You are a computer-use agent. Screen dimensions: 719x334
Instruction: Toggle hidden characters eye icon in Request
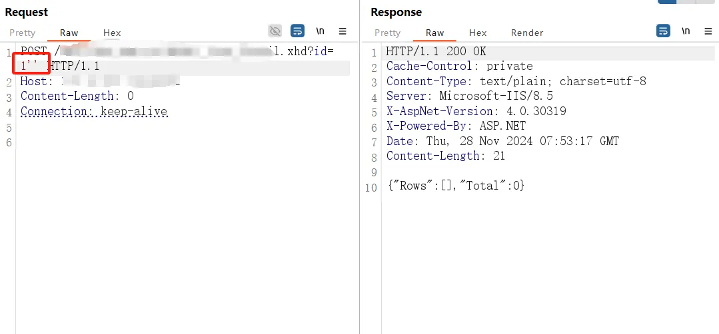(275, 31)
